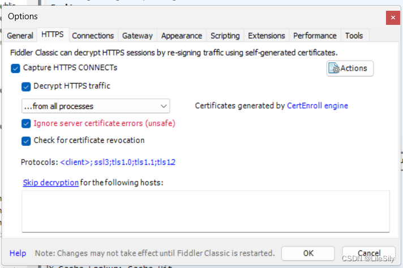Switch to the Appearance tab

pos(182,36)
